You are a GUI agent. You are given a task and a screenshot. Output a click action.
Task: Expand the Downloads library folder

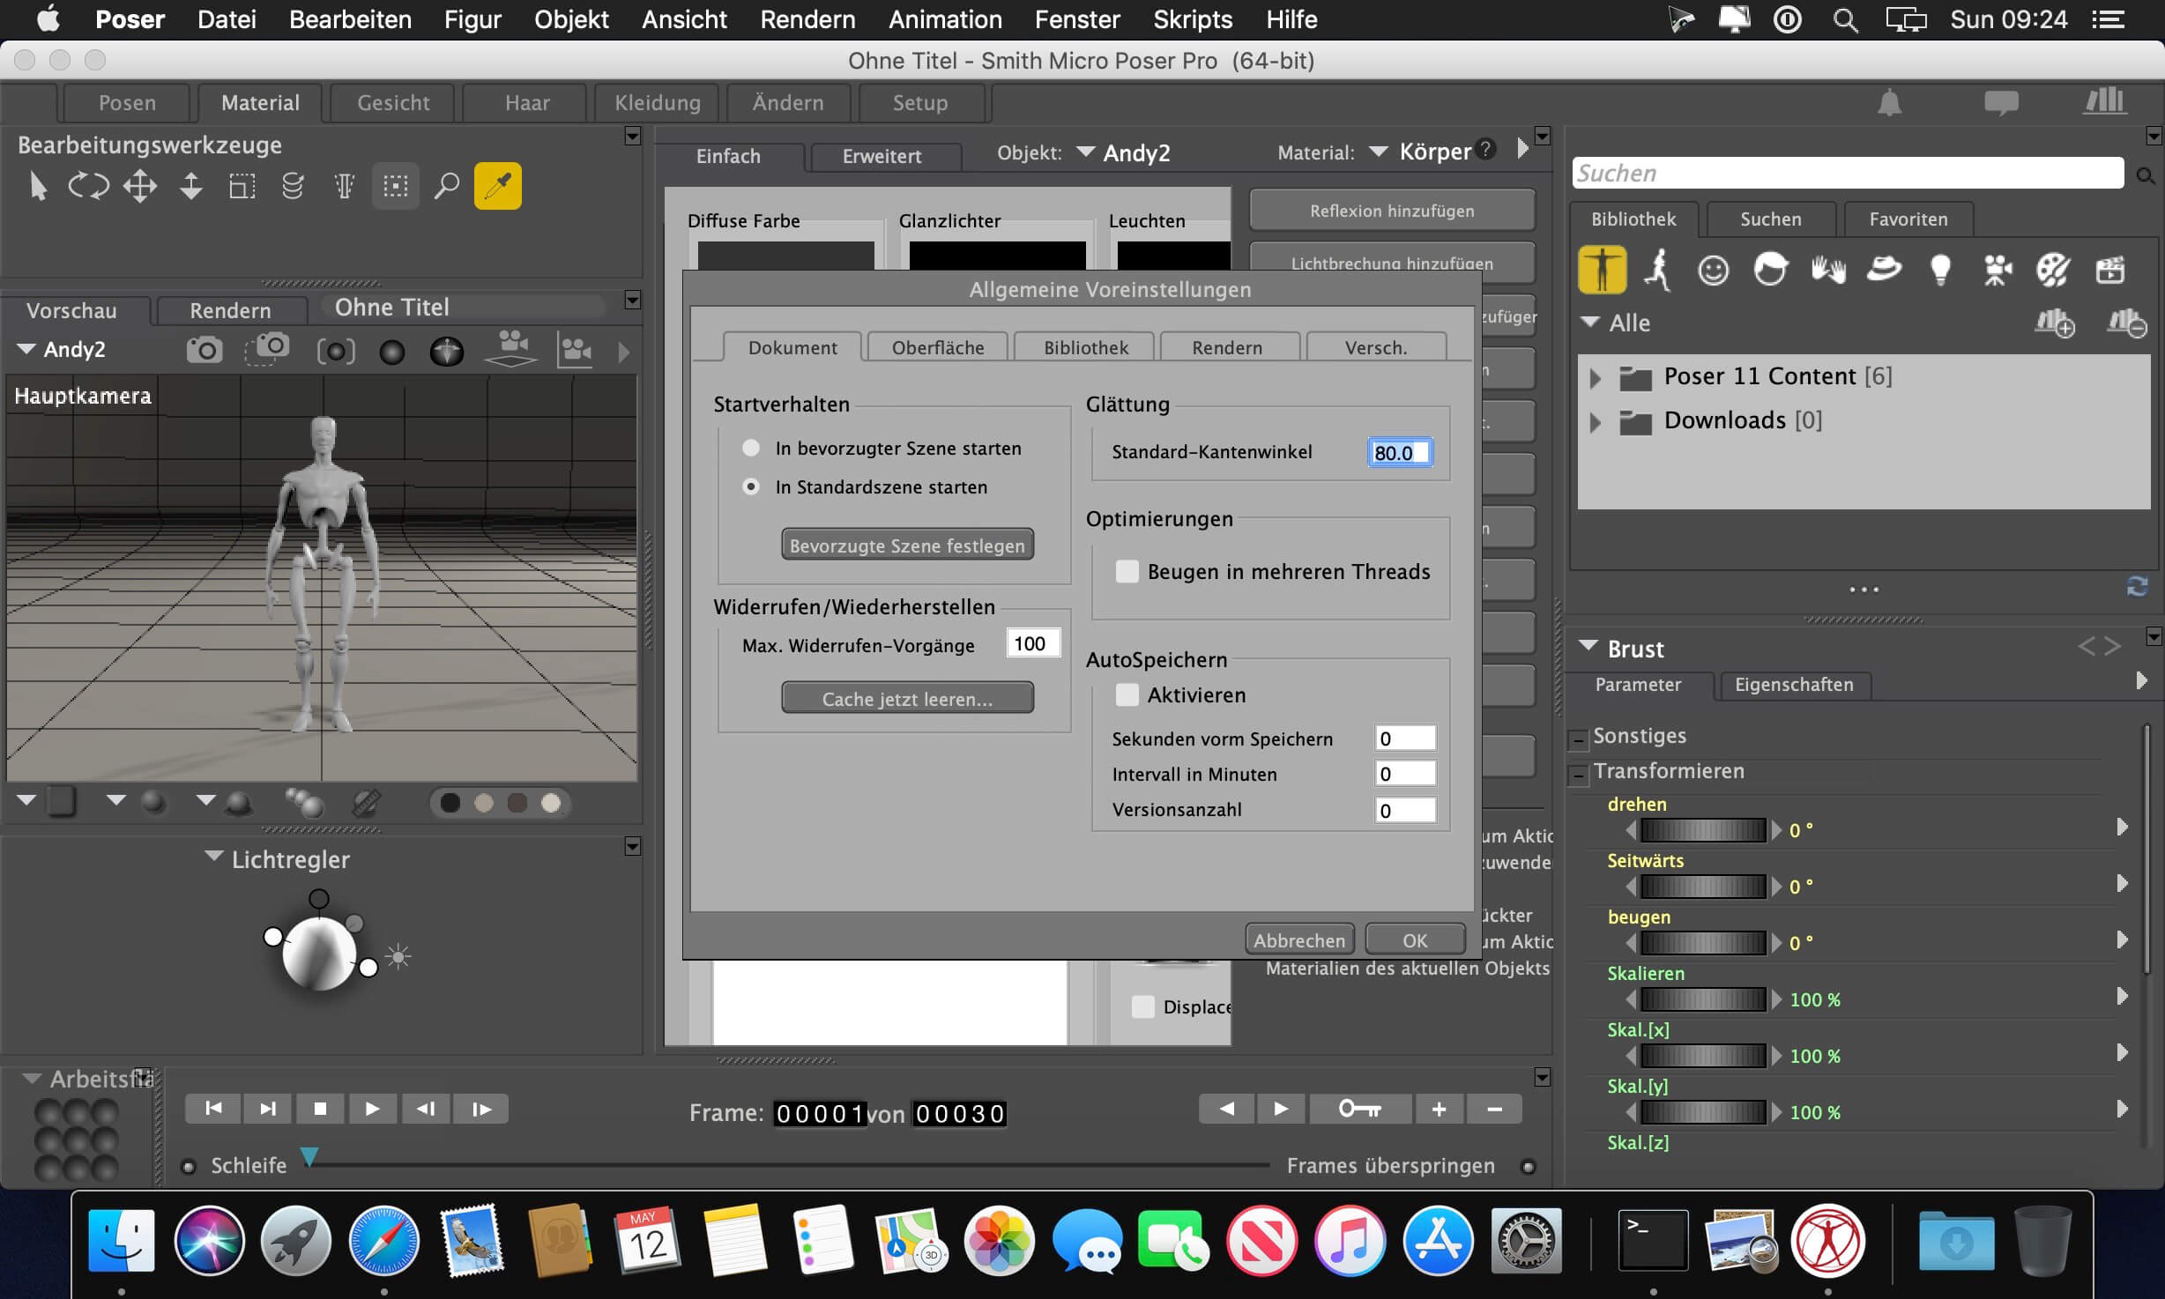(1595, 422)
